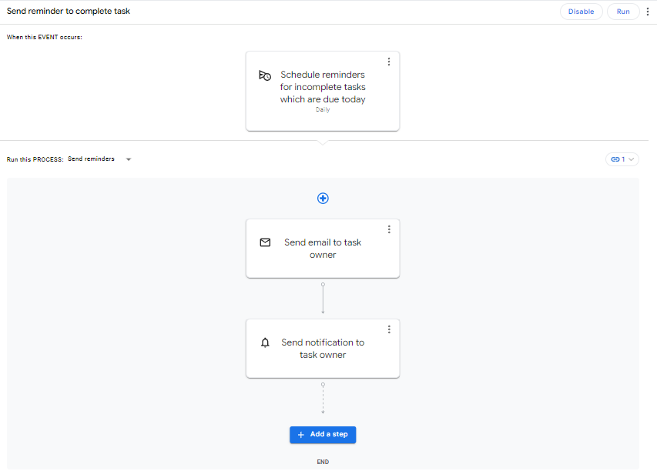Click the connector node below email step

click(x=323, y=284)
